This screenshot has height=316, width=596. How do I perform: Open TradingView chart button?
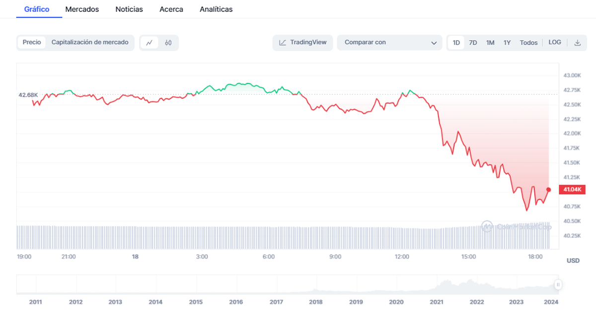click(302, 43)
